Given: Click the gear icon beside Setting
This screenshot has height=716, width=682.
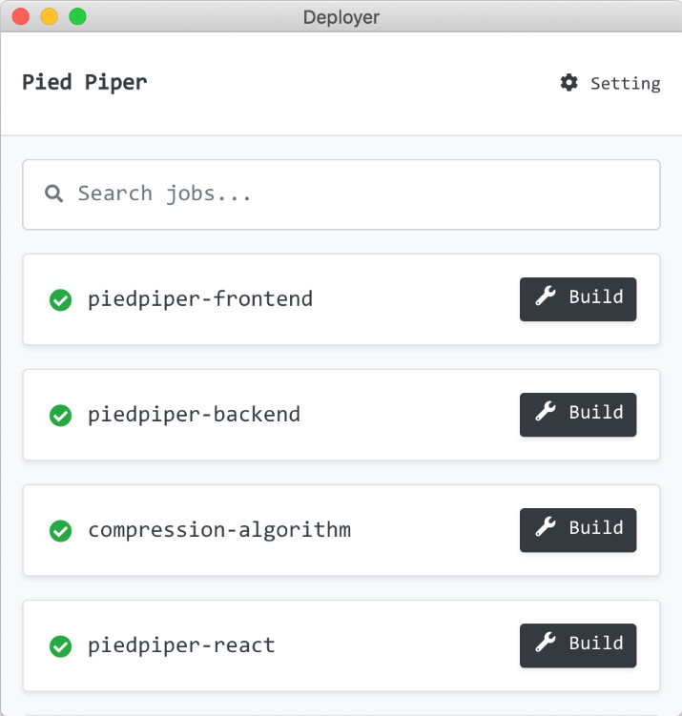Looking at the screenshot, I should [x=569, y=83].
